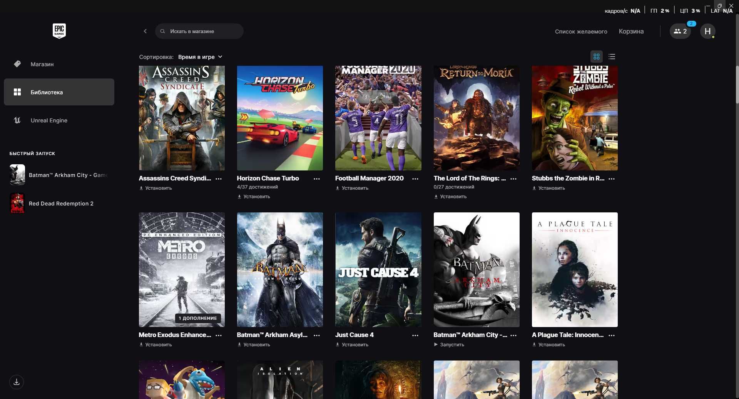The image size is (739, 399).
Task: Go to Магазин in the sidebar
Action: pyautogui.click(x=59, y=64)
